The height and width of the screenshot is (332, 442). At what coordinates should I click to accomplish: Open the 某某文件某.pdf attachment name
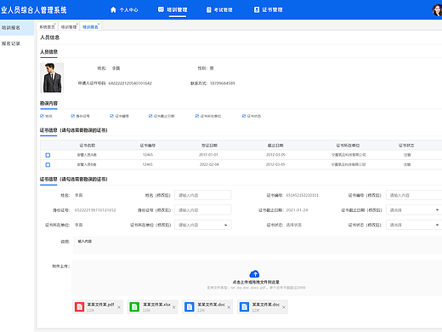tap(100, 305)
